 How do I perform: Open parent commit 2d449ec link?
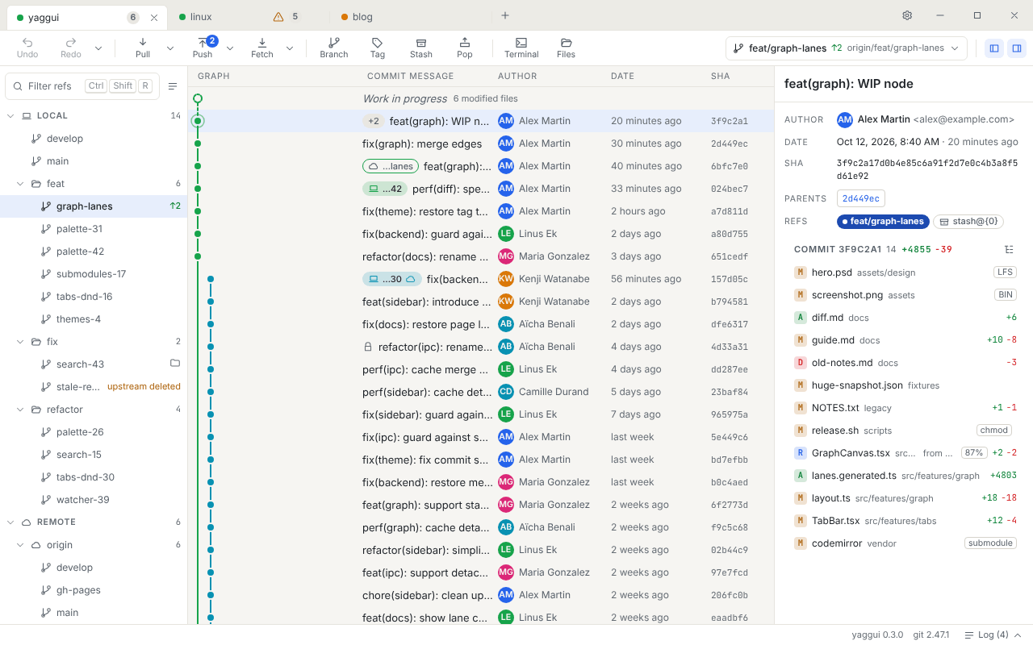click(861, 198)
